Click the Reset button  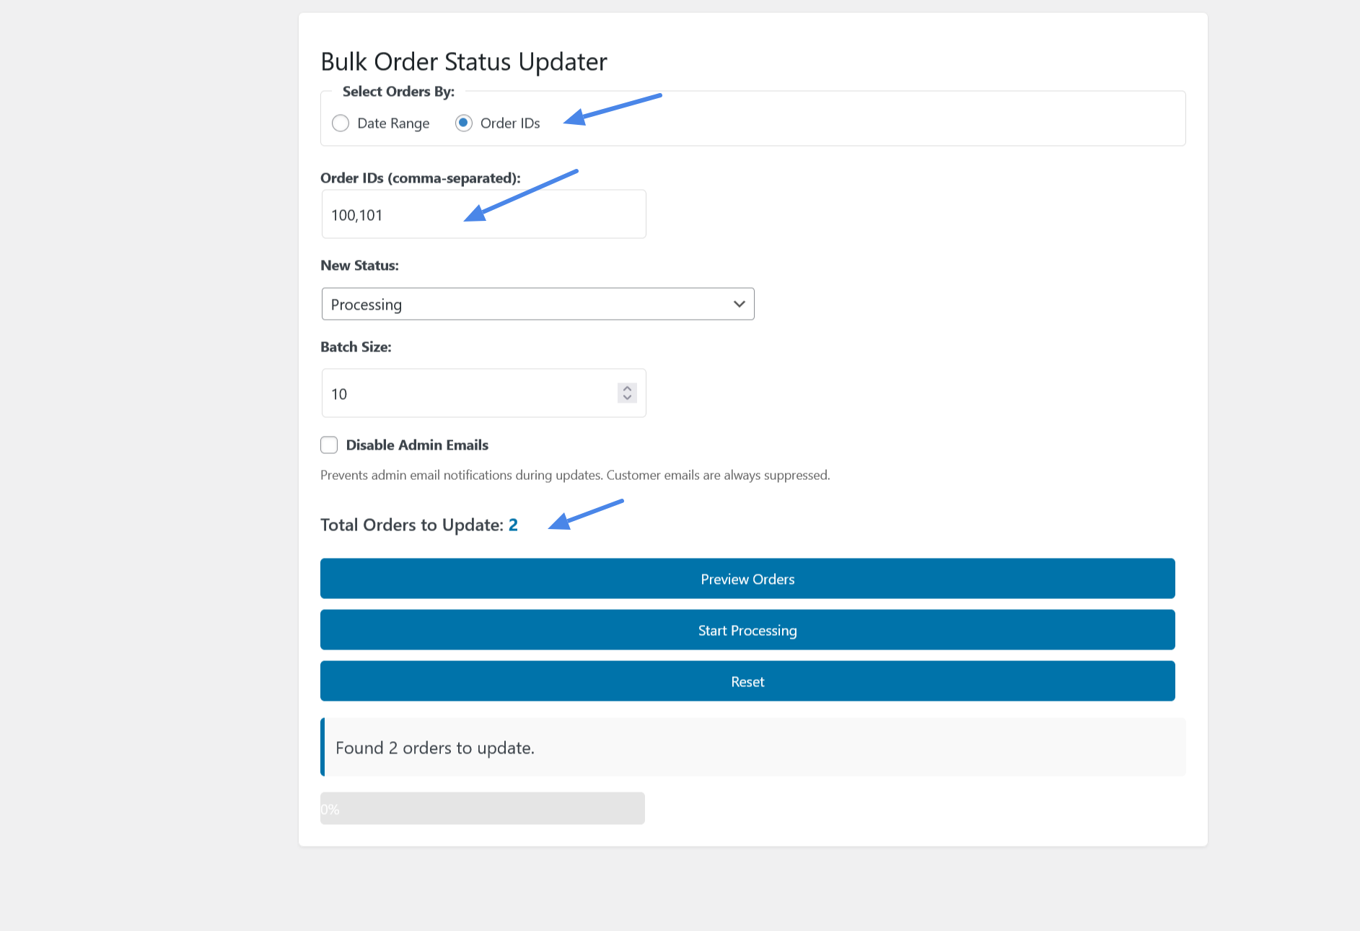point(747,681)
